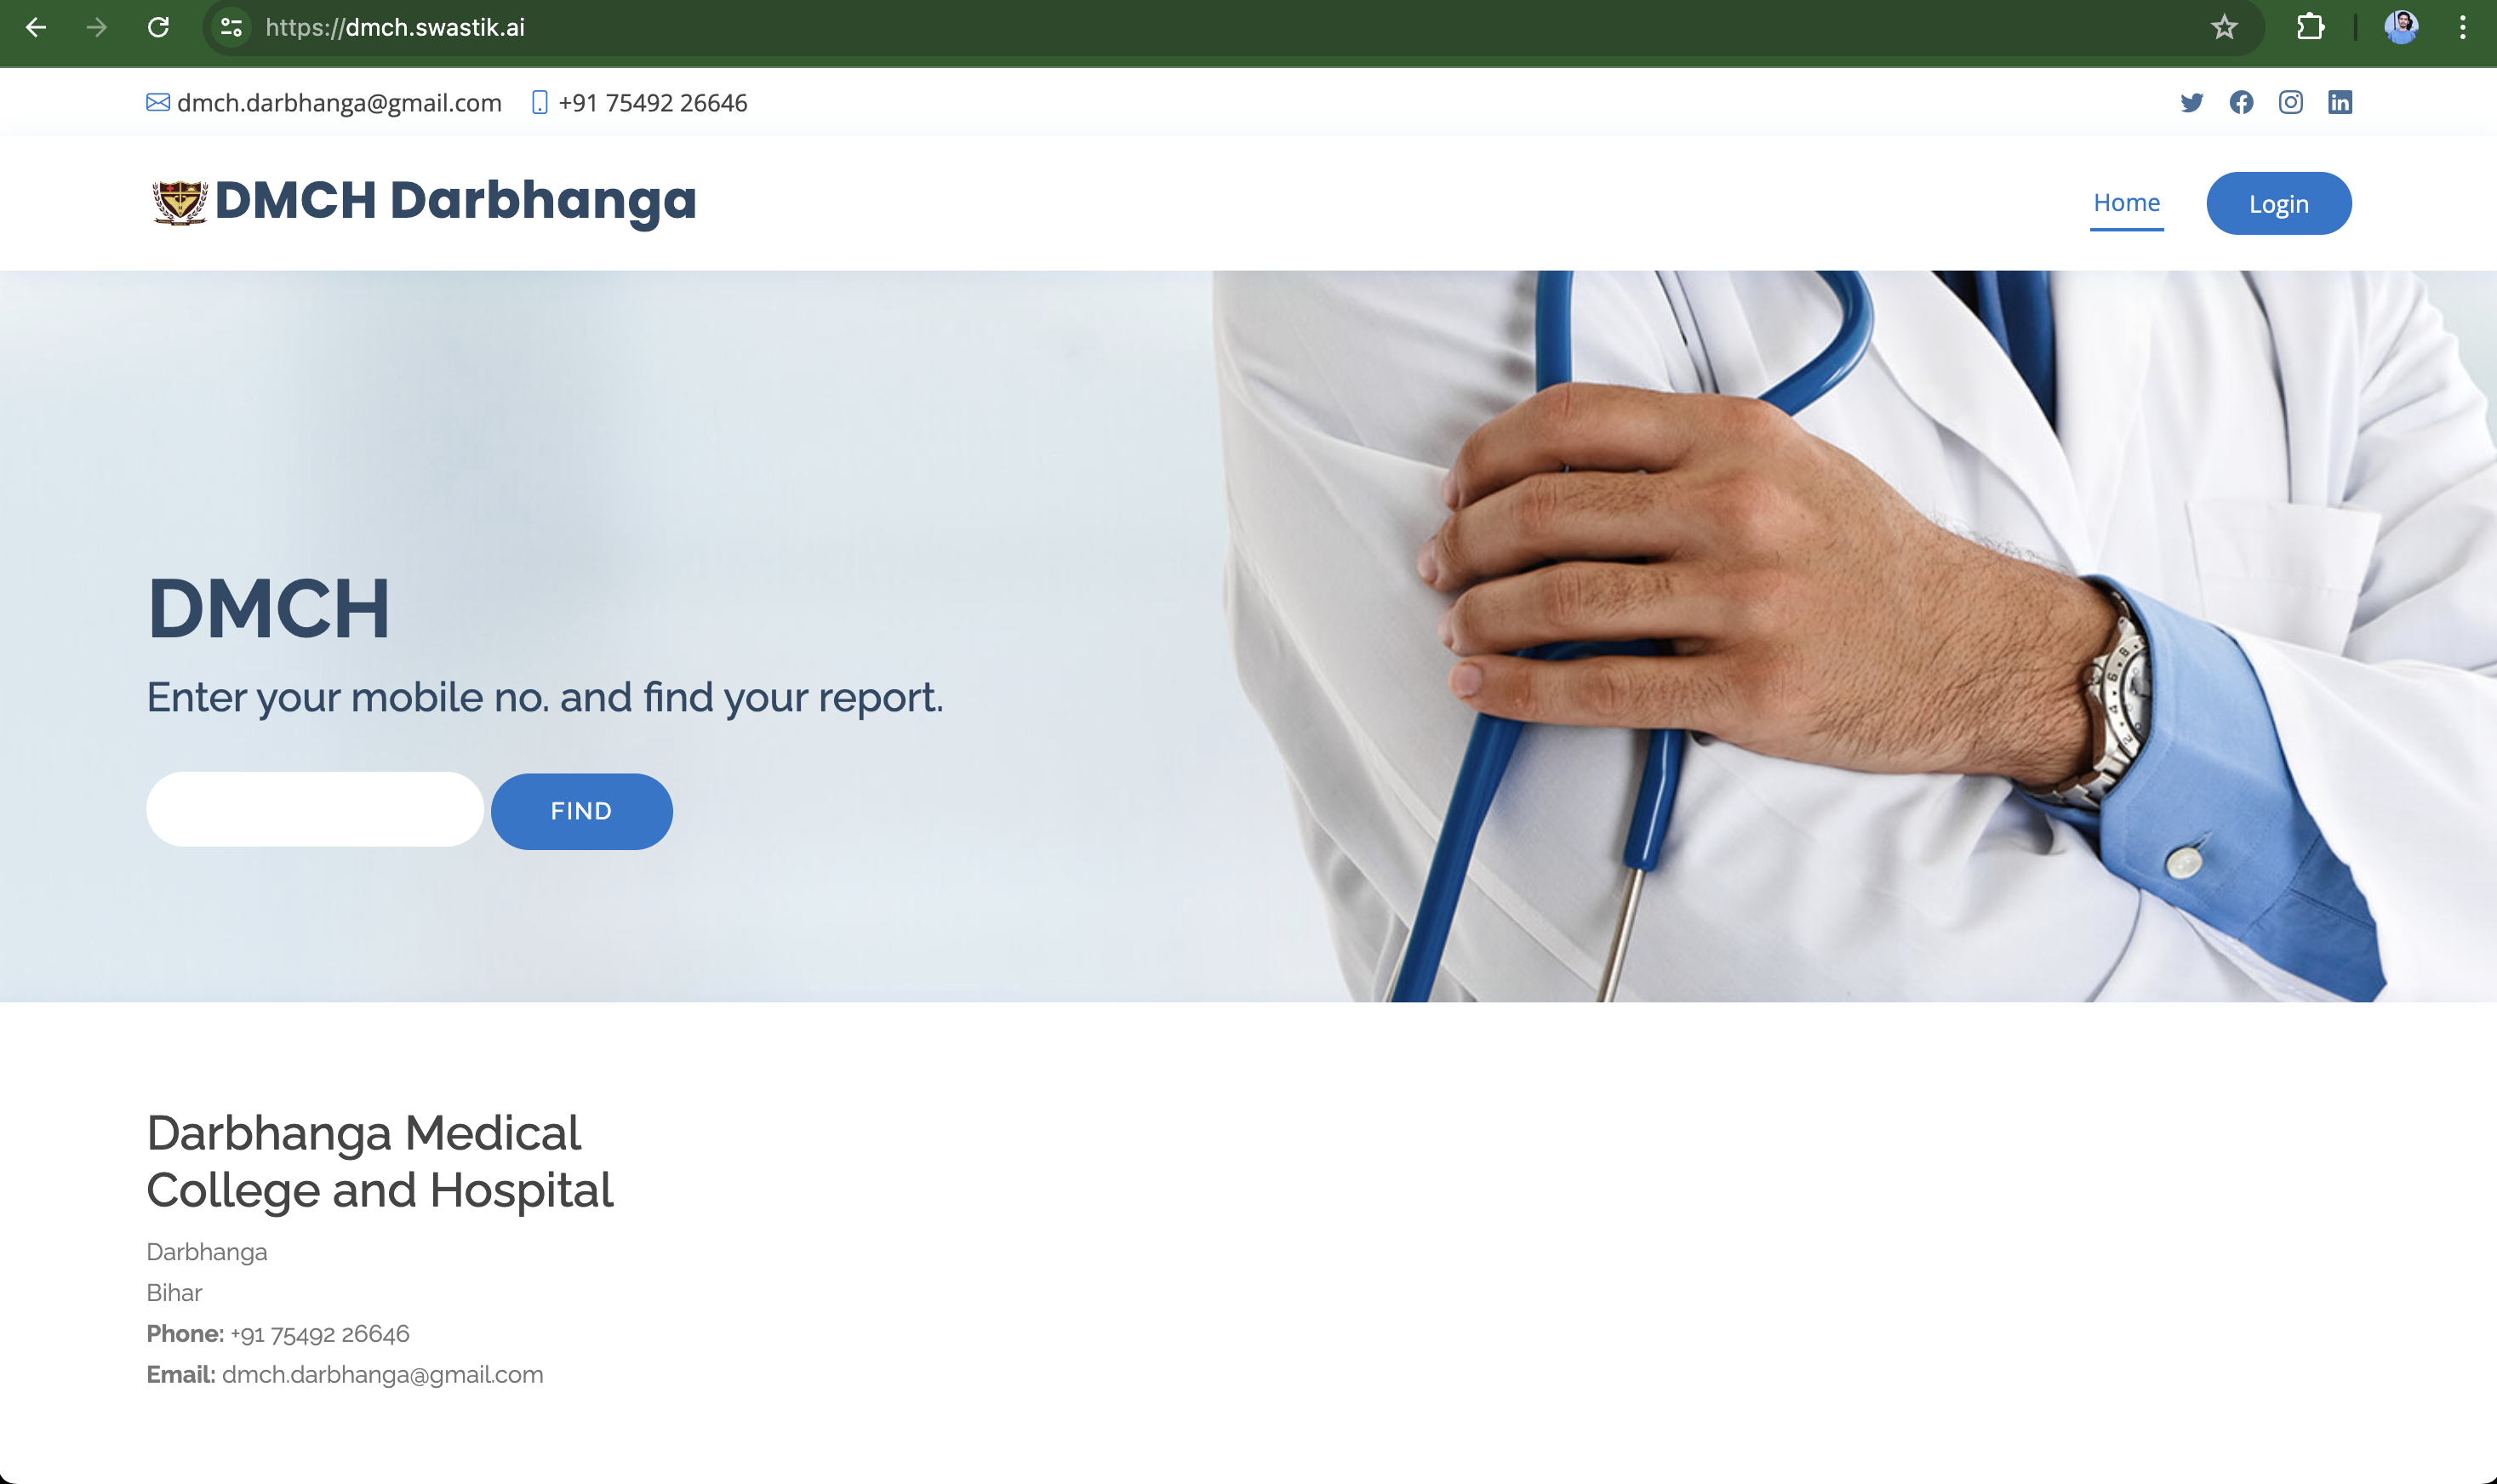The width and height of the screenshot is (2497, 1484).
Task: Click the dmch.swastik.ai address bar URL
Action: coord(395,27)
